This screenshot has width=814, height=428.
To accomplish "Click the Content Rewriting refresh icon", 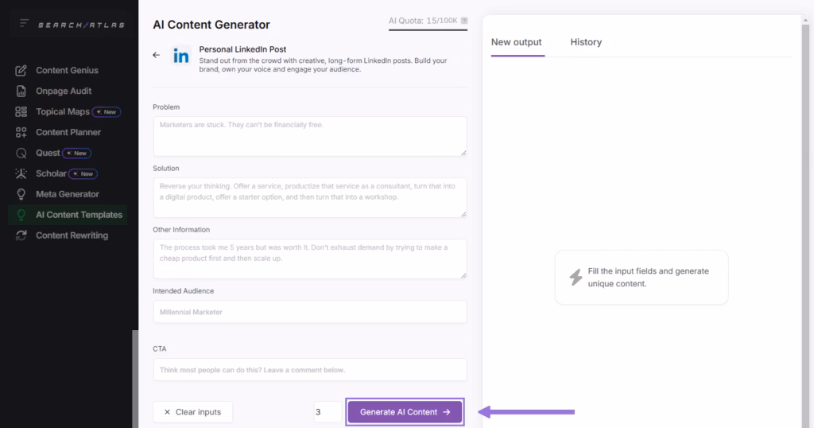I will point(21,235).
